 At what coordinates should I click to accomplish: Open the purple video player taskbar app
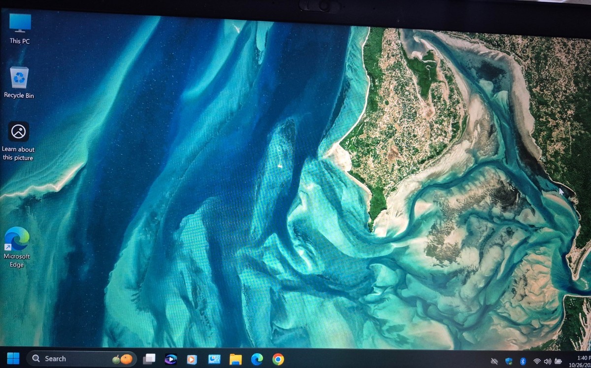(x=170, y=359)
